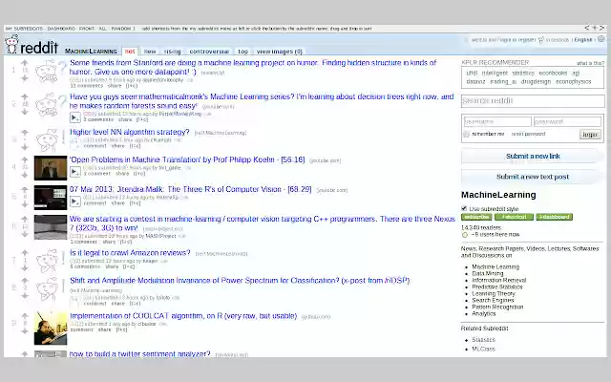This screenshot has height=382, width=611.
Task: Downvote the C++ programmers contest post
Action: 25,234
